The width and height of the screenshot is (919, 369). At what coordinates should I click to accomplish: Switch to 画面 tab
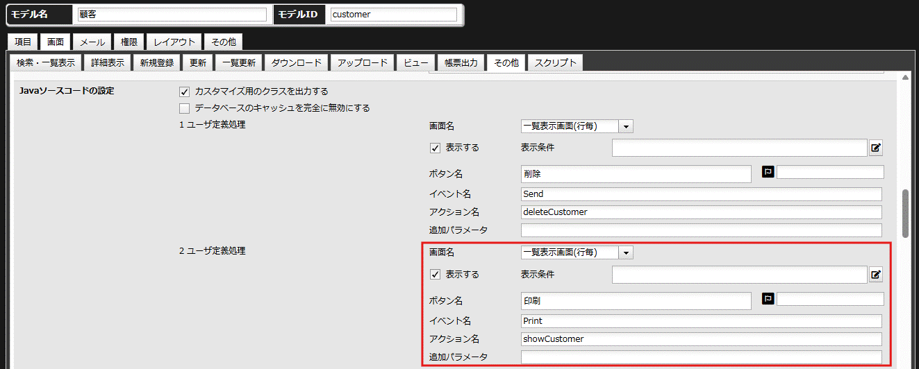point(56,42)
